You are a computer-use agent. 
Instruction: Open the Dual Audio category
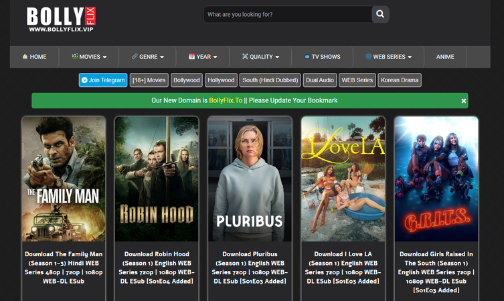pos(320,80)
